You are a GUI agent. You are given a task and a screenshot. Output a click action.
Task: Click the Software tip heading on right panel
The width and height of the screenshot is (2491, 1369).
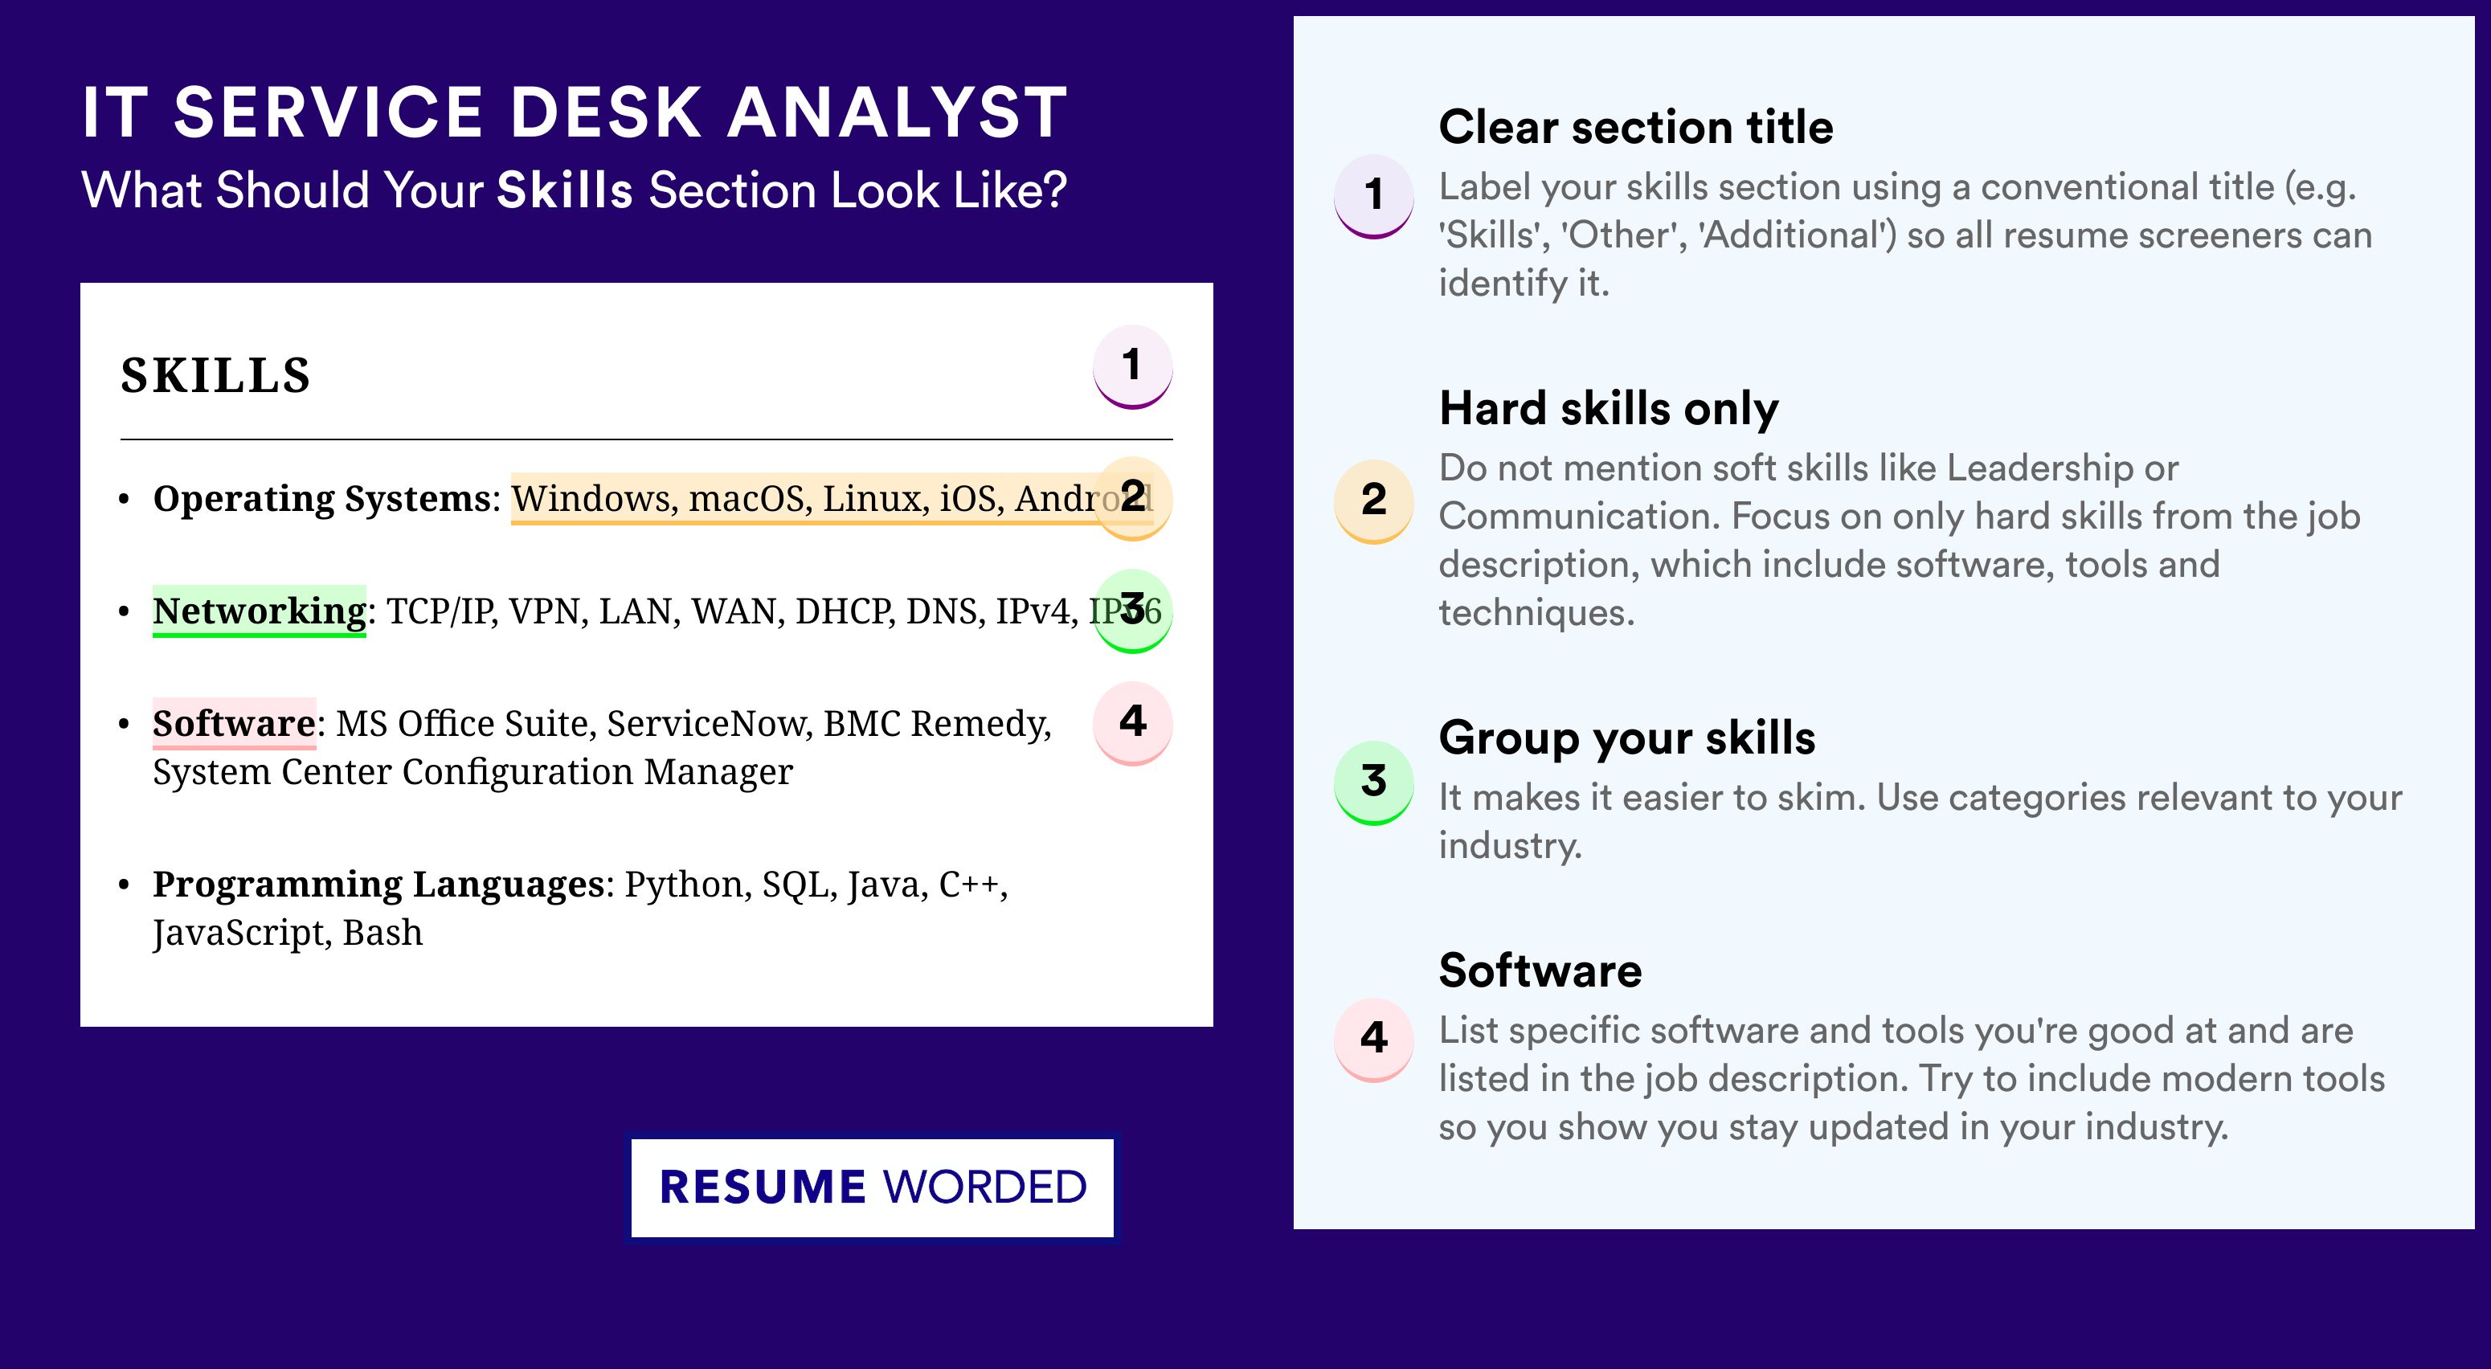[1540, 971]
